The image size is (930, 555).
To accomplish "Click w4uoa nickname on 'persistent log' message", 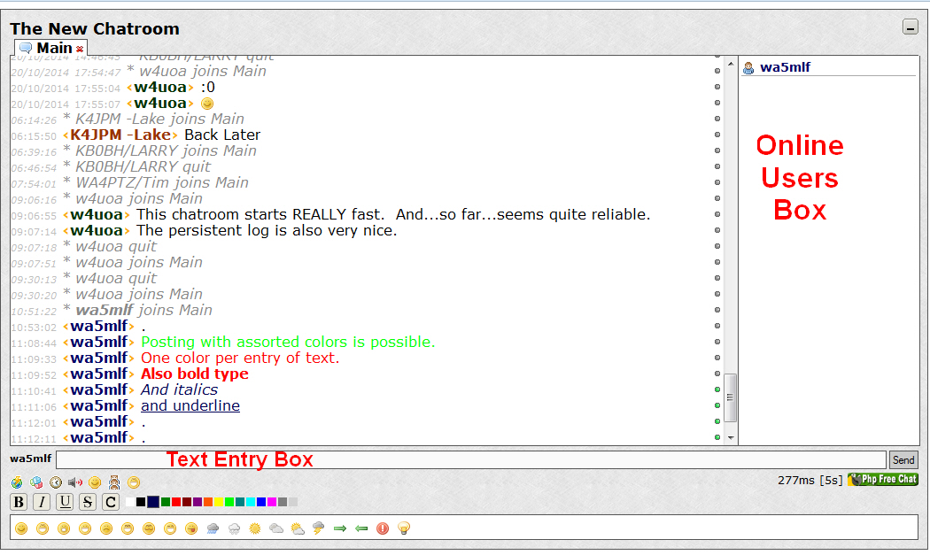I will point(97,231).
